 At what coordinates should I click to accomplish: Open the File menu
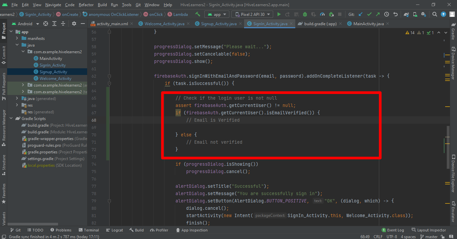[15, 5]
